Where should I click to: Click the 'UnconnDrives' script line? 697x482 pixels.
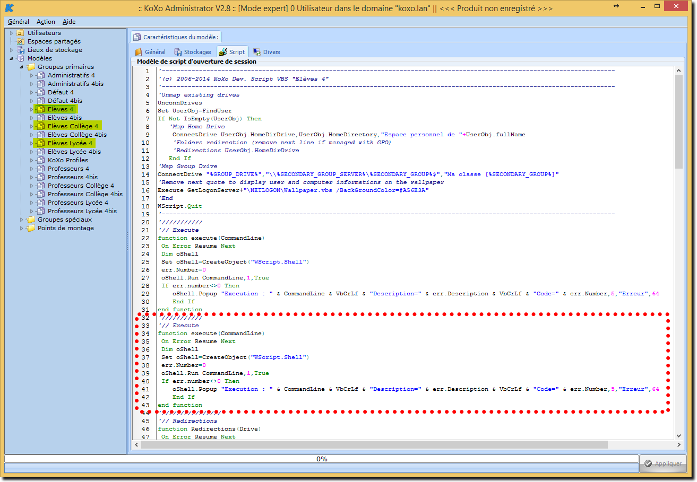[x=179, y=103]
